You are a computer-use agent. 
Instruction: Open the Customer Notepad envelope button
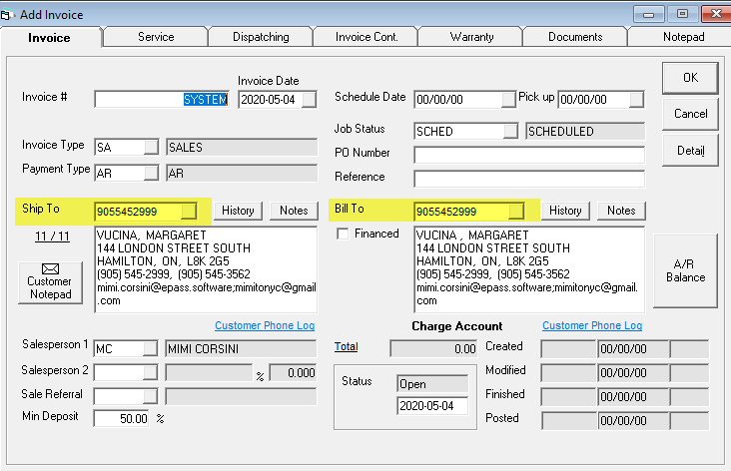click(x=50, y=282)
